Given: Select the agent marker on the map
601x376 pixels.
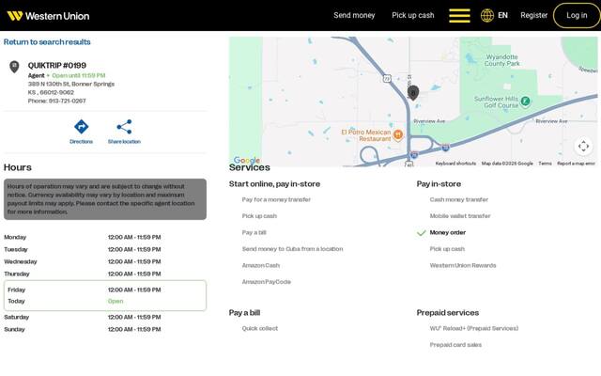Looking at the screenshot, I should click(x=413, y=92).
